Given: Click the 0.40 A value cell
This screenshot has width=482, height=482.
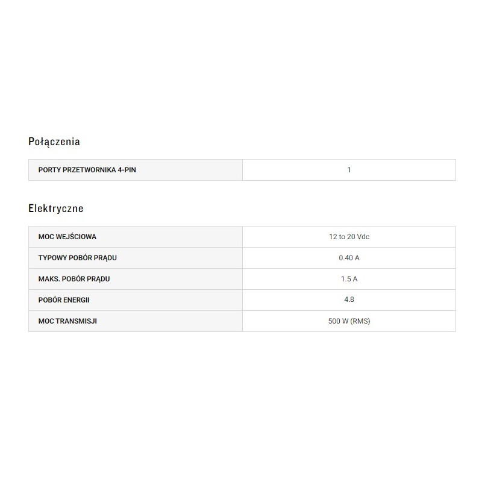Looking at the screenshot, I should [349, 258].
